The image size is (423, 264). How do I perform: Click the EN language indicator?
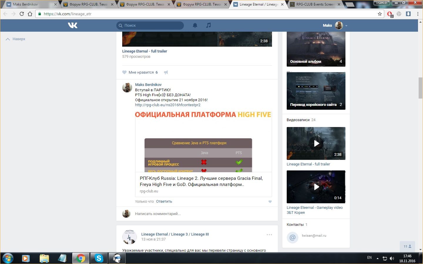tap(369, 258)
